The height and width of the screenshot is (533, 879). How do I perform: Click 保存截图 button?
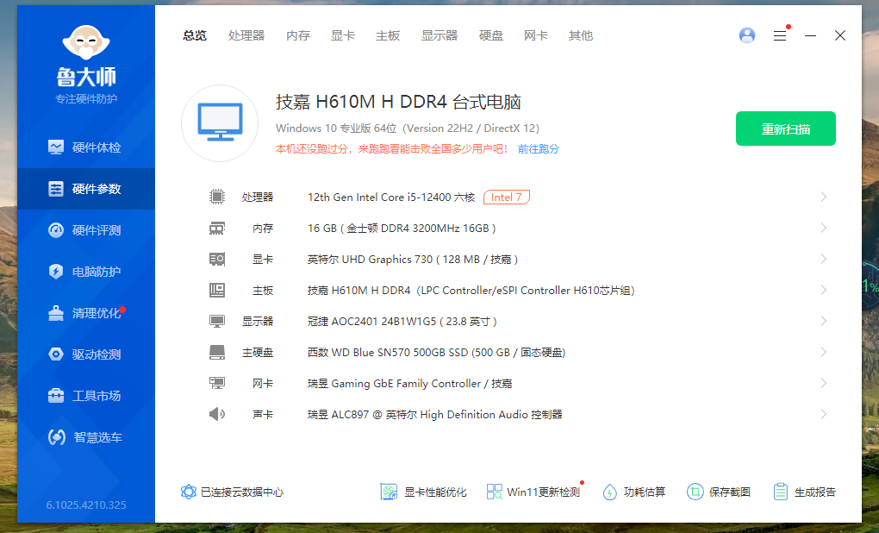click(719, 492)
